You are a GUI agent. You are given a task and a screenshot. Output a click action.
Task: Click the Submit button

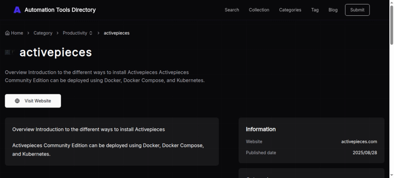(x=357, y=10)
